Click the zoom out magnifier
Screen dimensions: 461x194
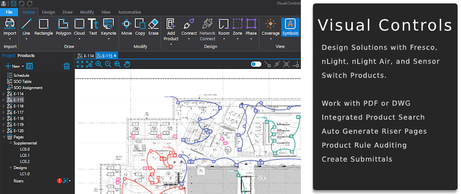coord(108,64)
